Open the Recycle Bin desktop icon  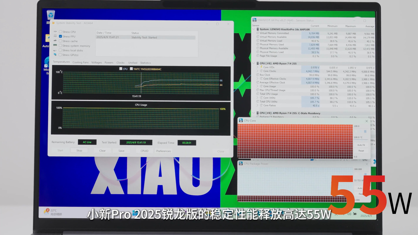(50, 15)
